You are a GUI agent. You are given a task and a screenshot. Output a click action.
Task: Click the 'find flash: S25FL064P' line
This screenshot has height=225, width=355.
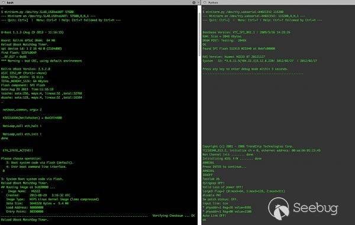pyautogui.click(x=19, y=53)
